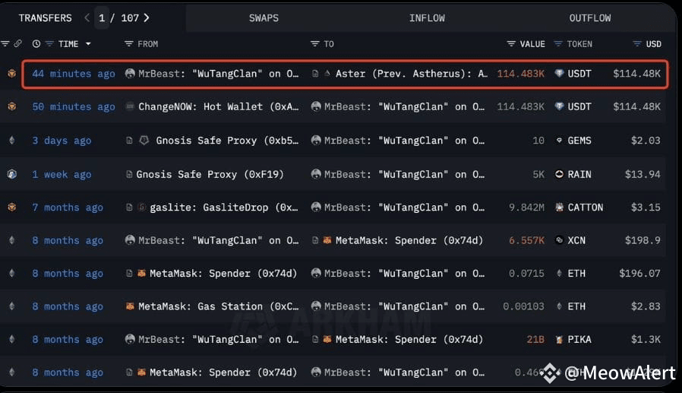The width and height of the screenshot is (682, 393).
Task: Open the TO column filter
Action: click(x=315, y=43)
